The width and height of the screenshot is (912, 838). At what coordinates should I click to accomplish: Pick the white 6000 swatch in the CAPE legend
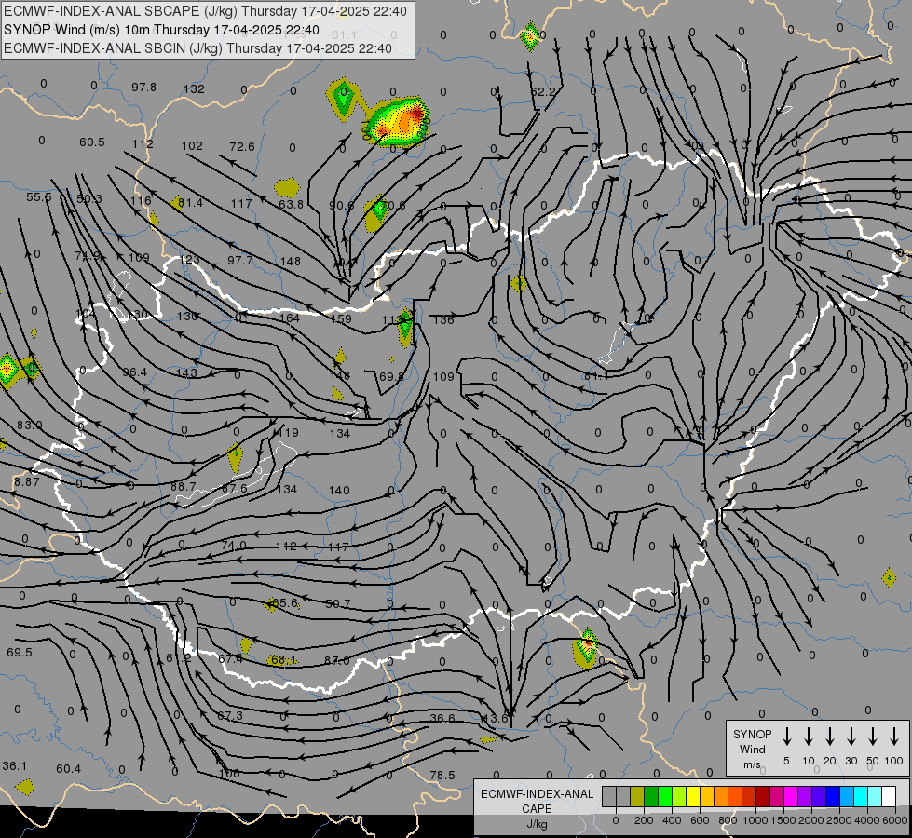(x=889, y=797)
